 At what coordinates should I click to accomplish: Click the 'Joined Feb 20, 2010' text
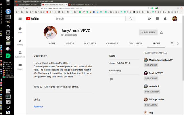[x=120, y=63]
